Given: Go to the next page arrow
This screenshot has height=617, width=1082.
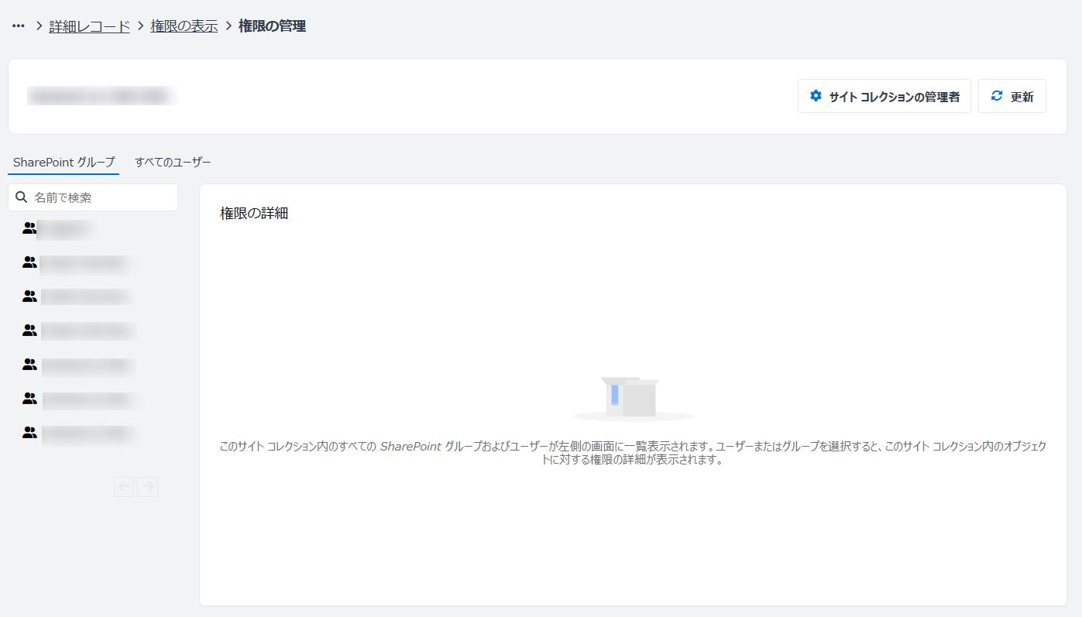Looking at the screenshot, I should [148, 487].
